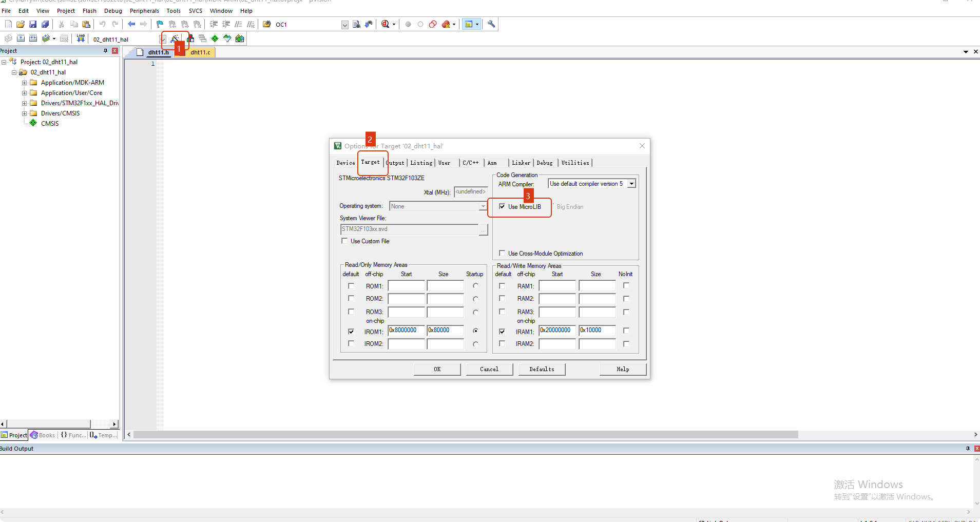Viewport: 980px width, 522px height.
Task: Expand the Application/User/Core folder
Action: tap(24, 93)
